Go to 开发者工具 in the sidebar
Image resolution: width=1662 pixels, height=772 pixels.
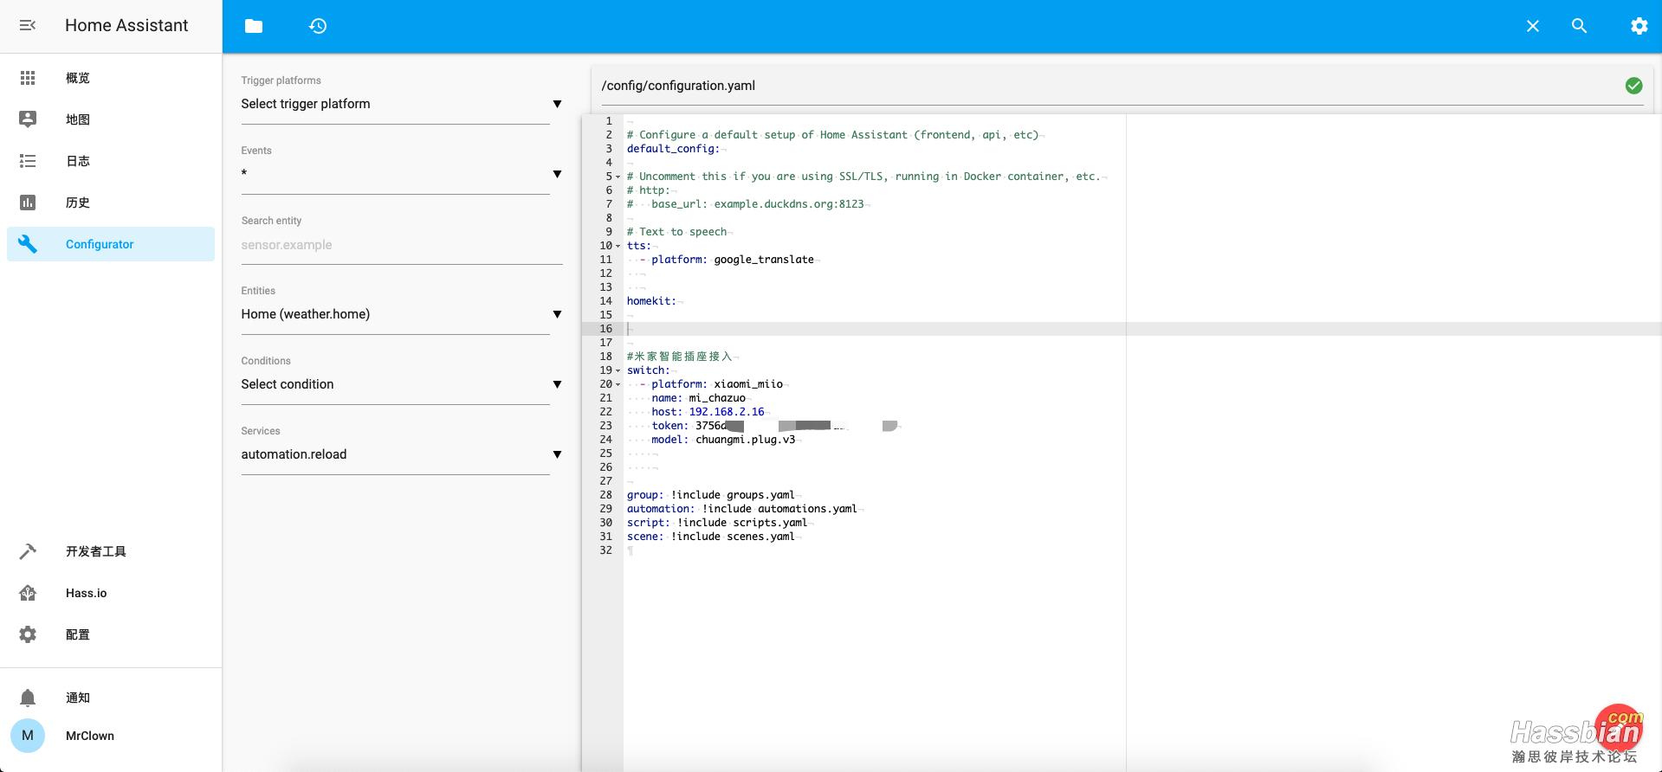click(111, 551)
